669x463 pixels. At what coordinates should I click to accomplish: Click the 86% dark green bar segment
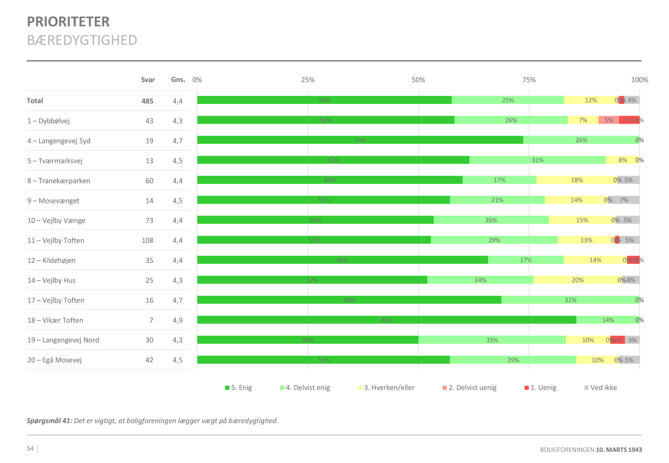pyautogui.click(x=386, y=320)
